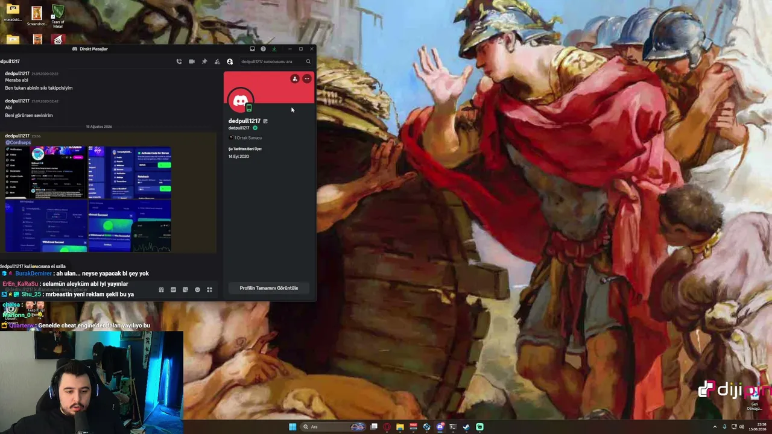772x434 pixels.
Task: Click the green Spotify badge under profile name
Action: click(255, 128)
